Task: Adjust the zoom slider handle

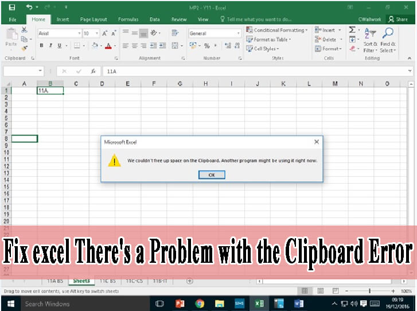Action: (369, 291)
